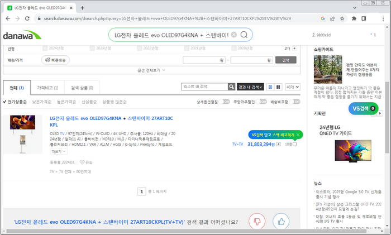Open the 40개 items-per-page dropdown
391x235 pixels.
[293, 87]
